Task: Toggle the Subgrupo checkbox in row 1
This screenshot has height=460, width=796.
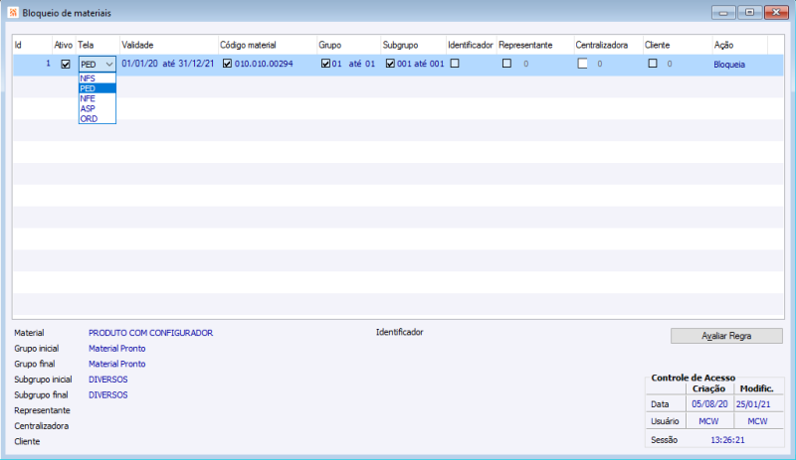Action: click(x=390, y=64)
